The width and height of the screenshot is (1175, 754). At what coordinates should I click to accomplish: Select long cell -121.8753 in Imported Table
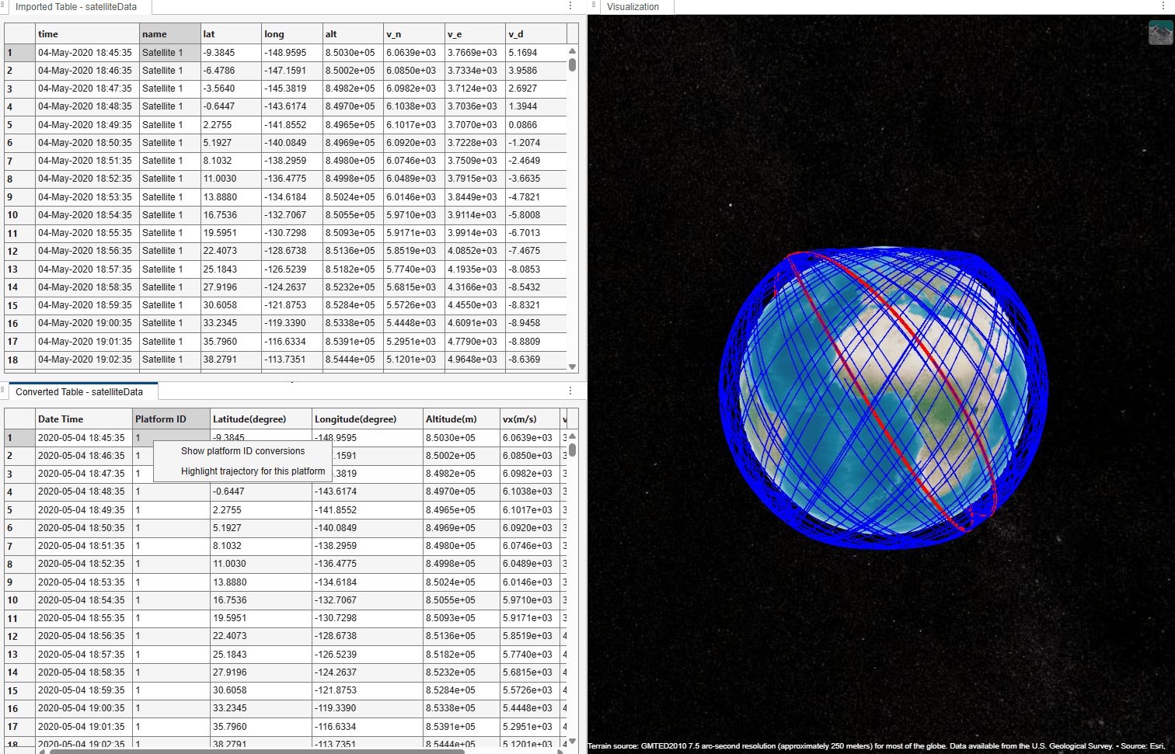pos(292,305)
